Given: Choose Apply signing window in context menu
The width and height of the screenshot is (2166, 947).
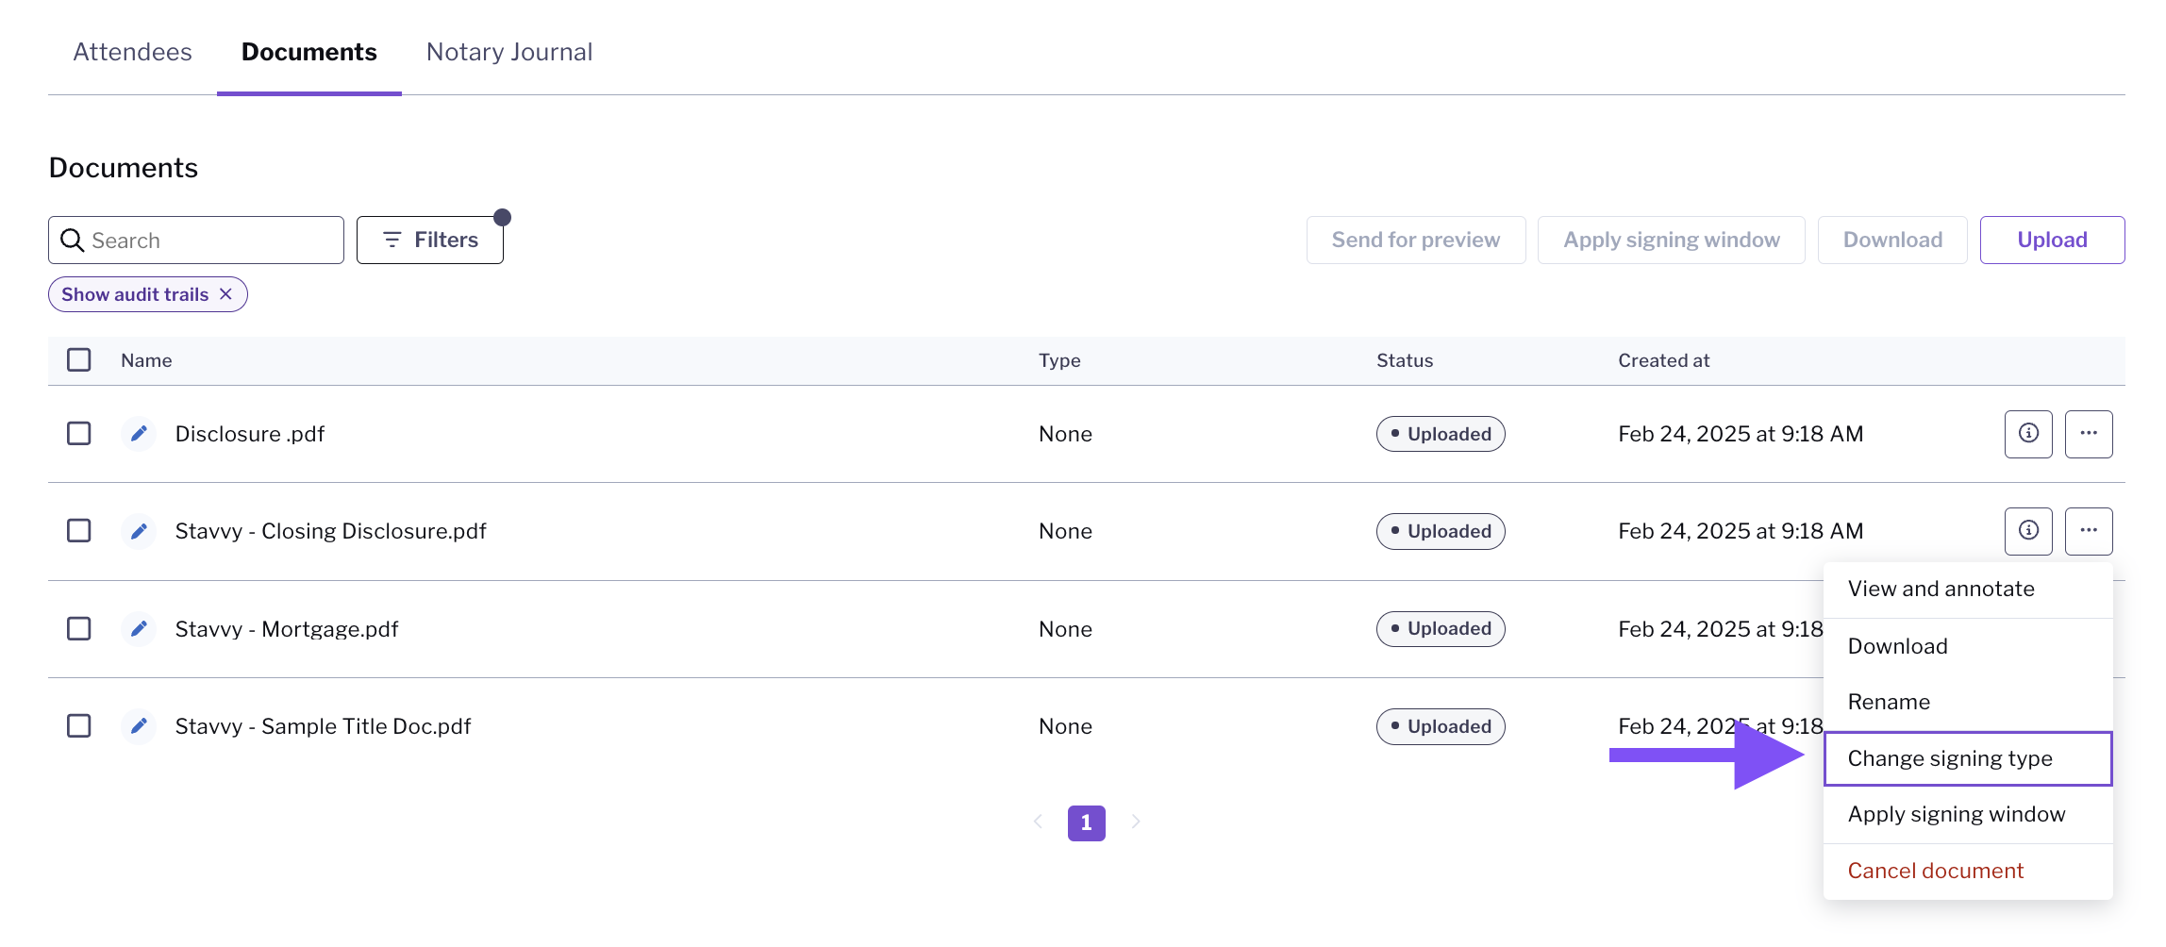Looking at the screenshot, I should [1968, 815].
